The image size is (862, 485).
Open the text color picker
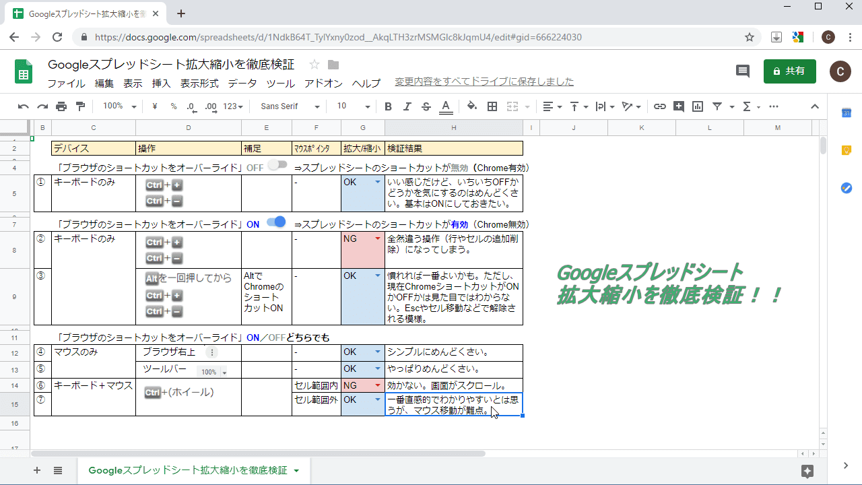tap(445, 106)
